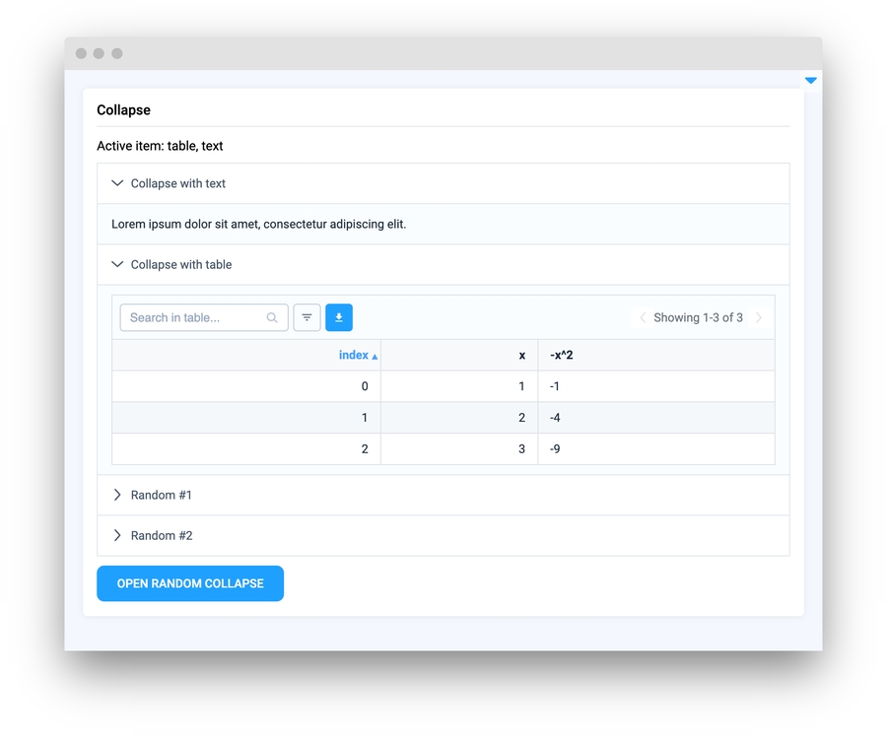Expand the Random #1 chevron
Screen dimensions: 887x743
tap(117, 495)
